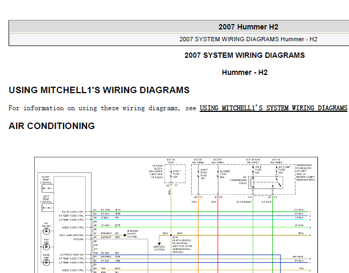The image size is (349, 273).
Task: Open the USING MITCHELL1'S SYSTEM WIRING DIAGRAMS link
Action: tap(274, 108)
